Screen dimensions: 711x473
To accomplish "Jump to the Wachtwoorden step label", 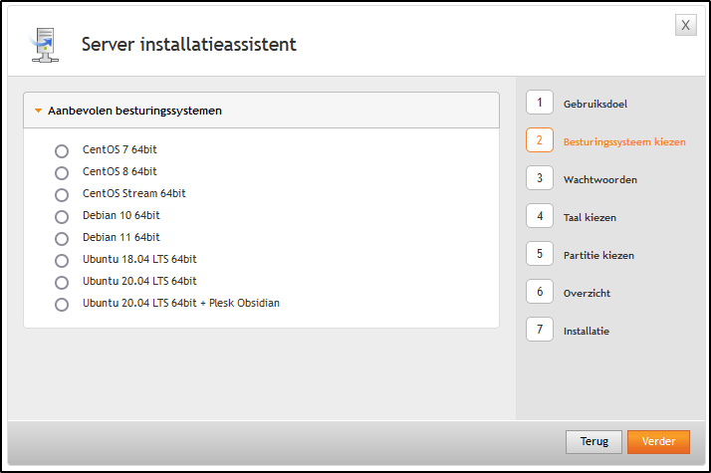I will [x=599, y=179].
